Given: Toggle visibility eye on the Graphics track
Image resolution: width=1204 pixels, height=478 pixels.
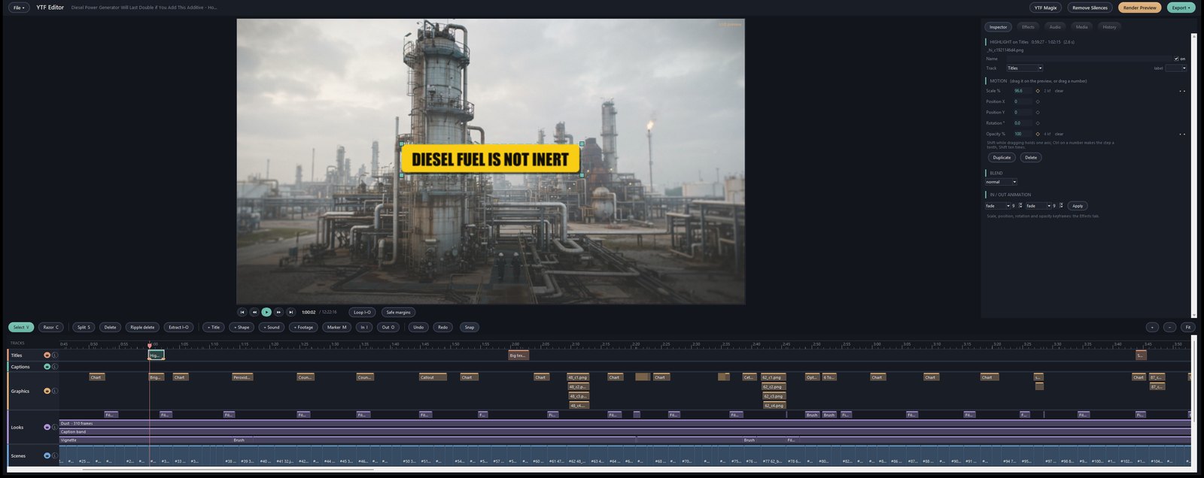Looking at the screenshot, I should click(47, 391).
